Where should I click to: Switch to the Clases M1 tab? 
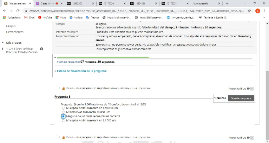coord(47,3)
